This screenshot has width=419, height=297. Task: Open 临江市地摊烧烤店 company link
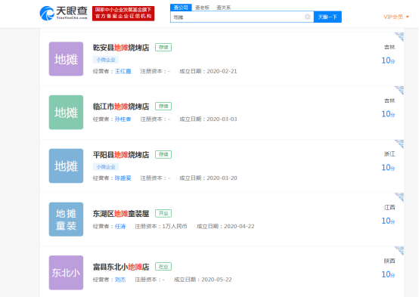pos(121,107)
